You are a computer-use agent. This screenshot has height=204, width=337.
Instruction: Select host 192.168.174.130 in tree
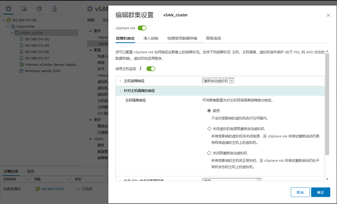coord(37,39)
